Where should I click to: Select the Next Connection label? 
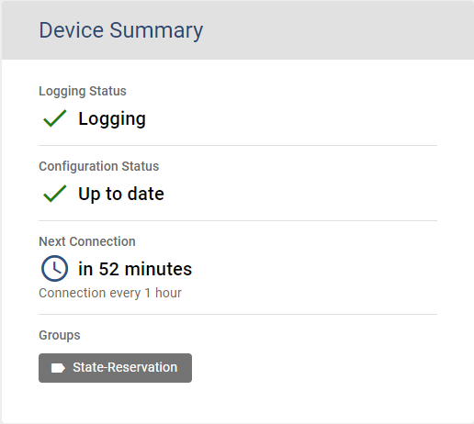pos(87,241)
